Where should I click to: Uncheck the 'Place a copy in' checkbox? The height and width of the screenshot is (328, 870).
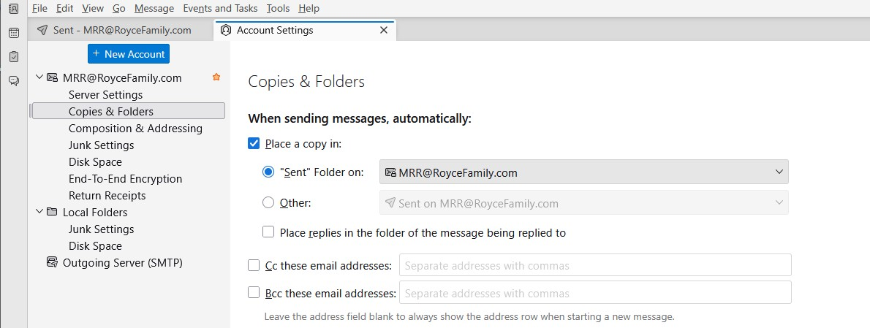click(254, 144)
